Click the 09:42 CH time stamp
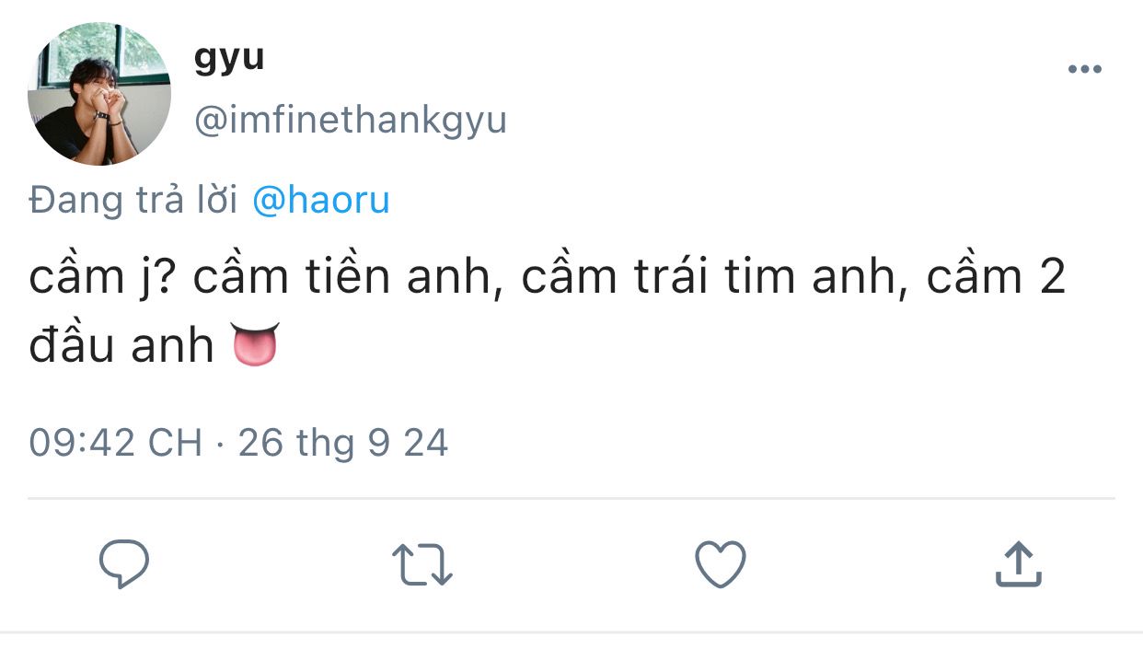This screenshot has width=1143, height=649. pyautogui.click(x=115, y=443)
